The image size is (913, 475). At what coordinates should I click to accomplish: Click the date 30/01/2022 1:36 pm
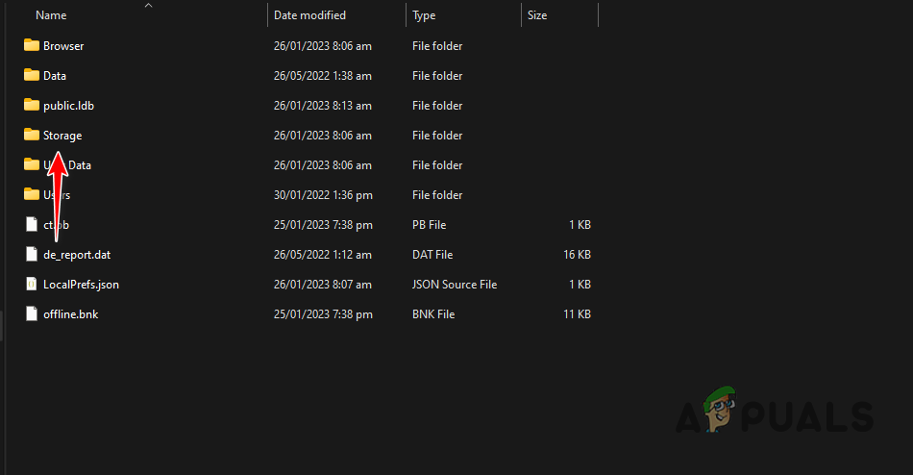323,194
